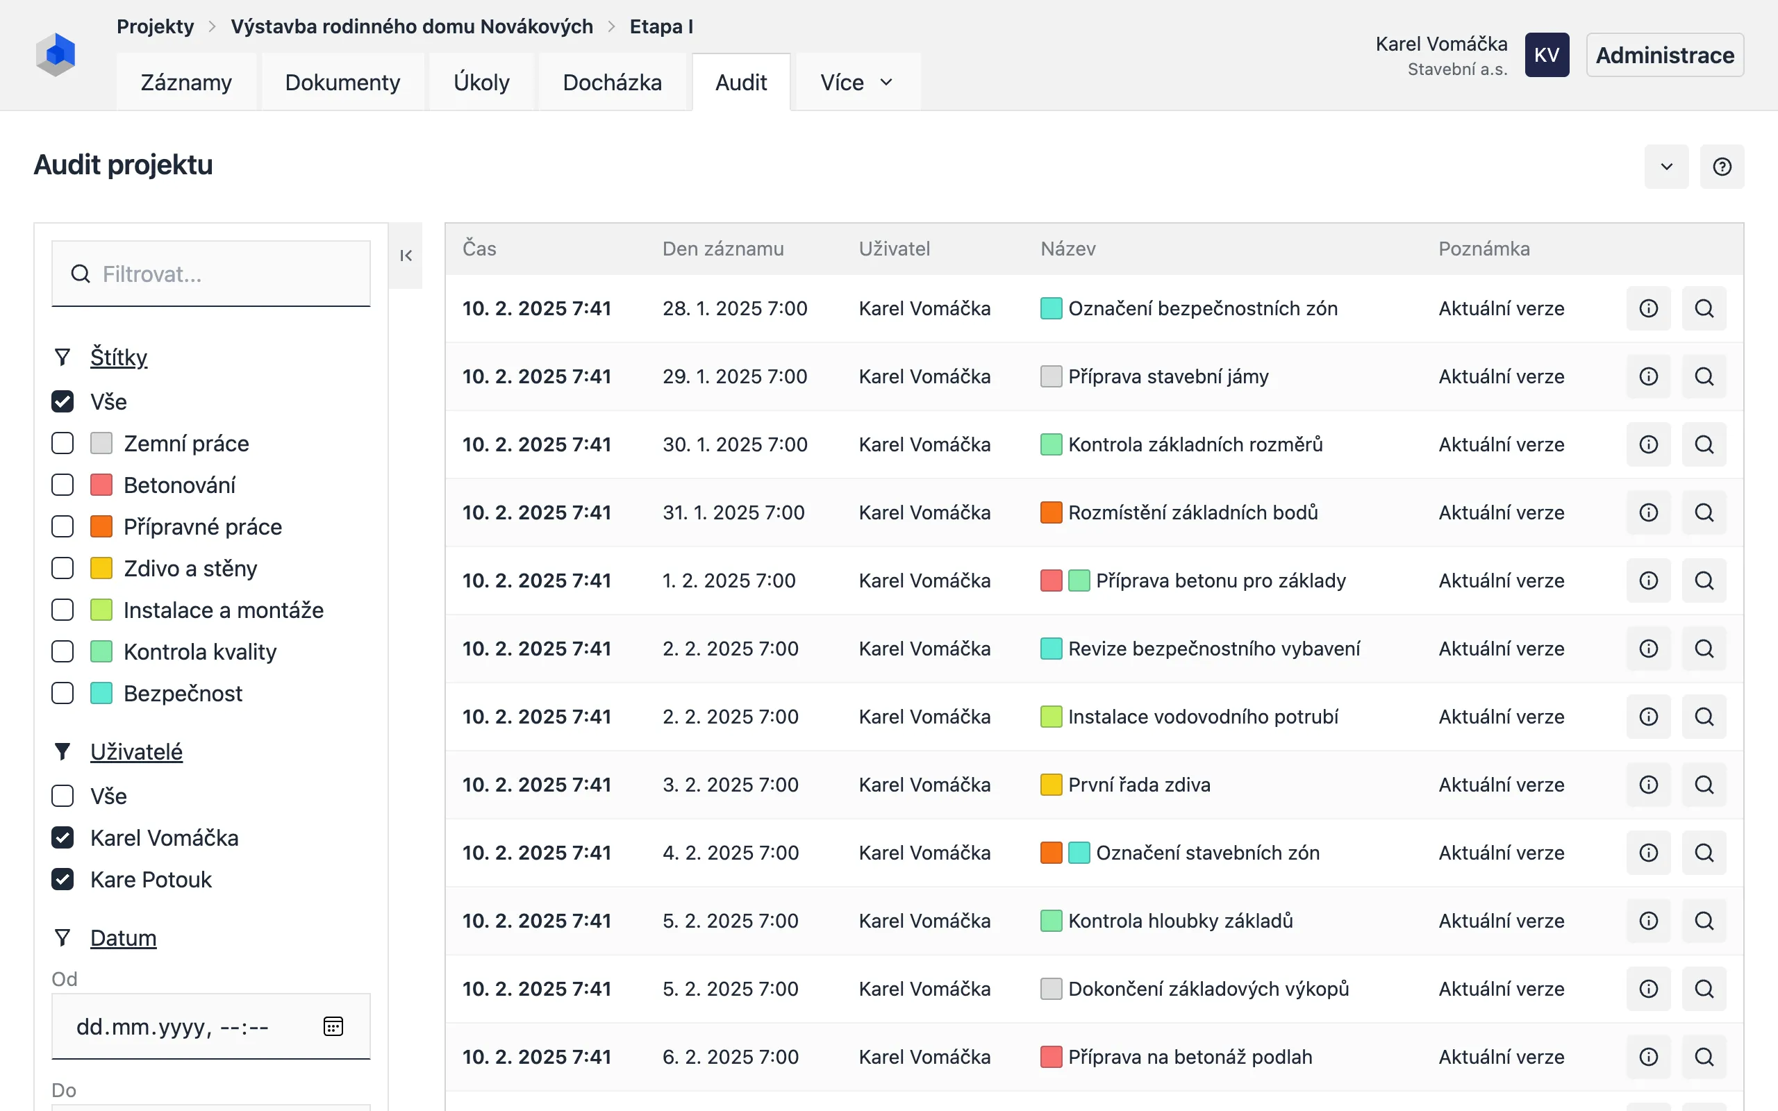Open magnifier detail for Kontrola hloubky základů
This screenshot has height=1111, width=1778.
1704,921
